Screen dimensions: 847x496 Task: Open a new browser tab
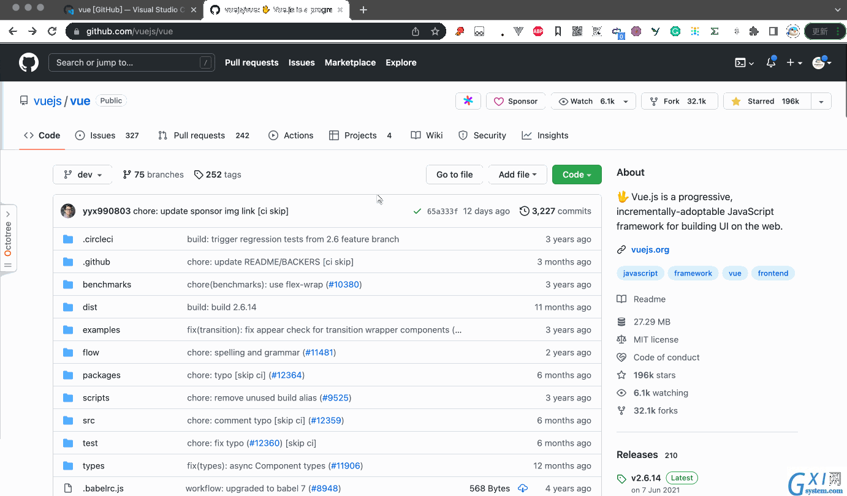coord(363,10)
